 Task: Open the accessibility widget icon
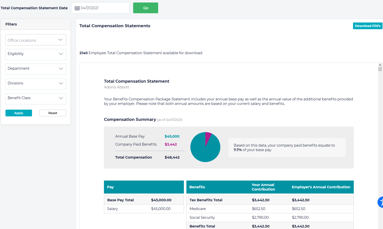click(x=381, y=202)
